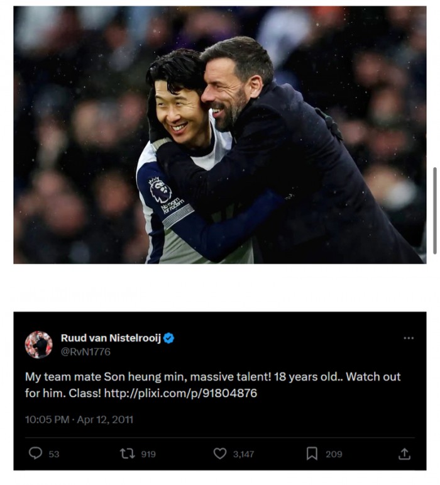
Task: Open Ruud van Nistelrooij's profile avatar
Action: (39, 345)
